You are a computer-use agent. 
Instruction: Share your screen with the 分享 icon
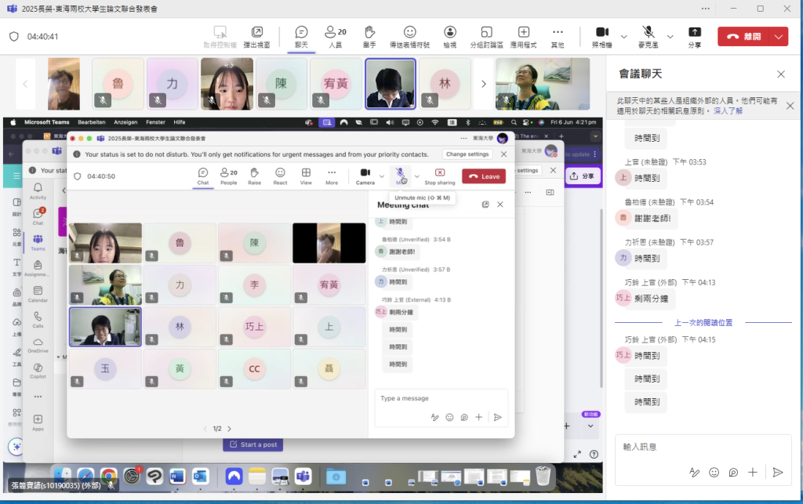point(695,38)
